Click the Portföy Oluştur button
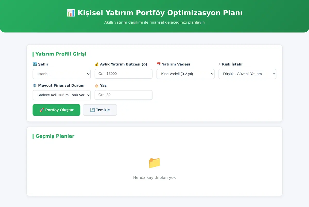This screenshot has width=309, height=207. 56,110
